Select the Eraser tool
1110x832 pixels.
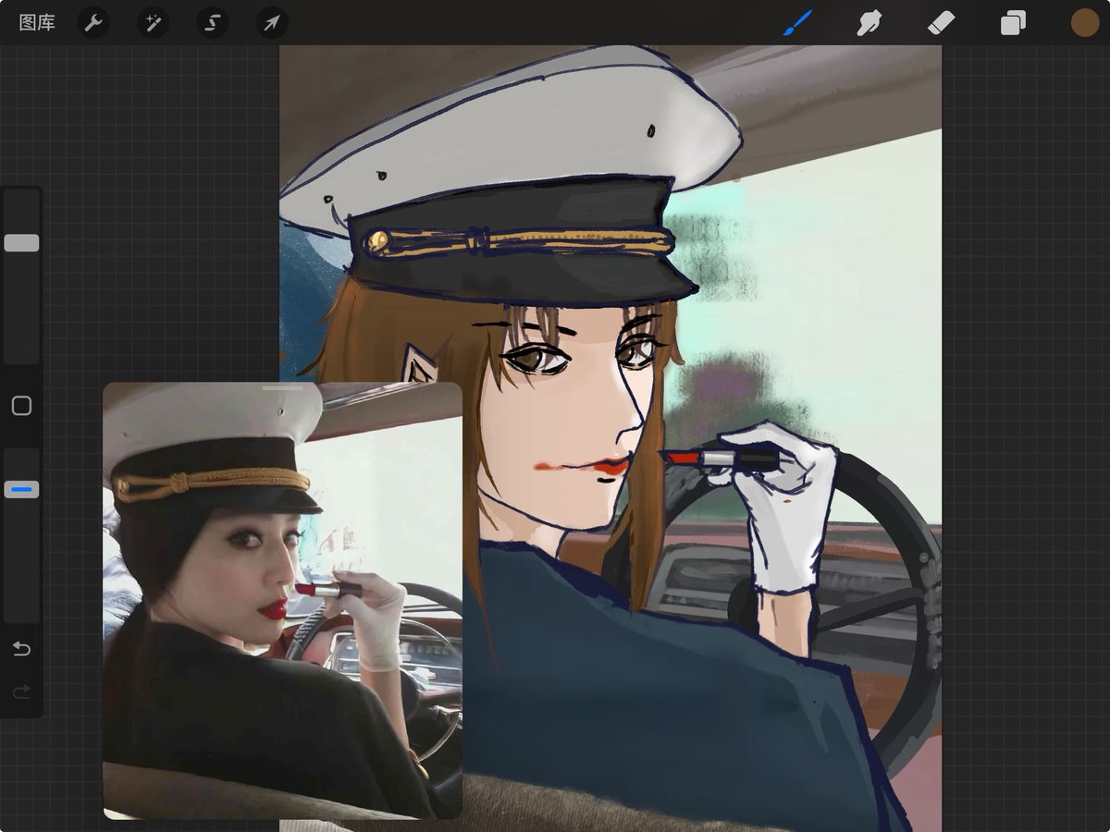(x=941, y=23)
